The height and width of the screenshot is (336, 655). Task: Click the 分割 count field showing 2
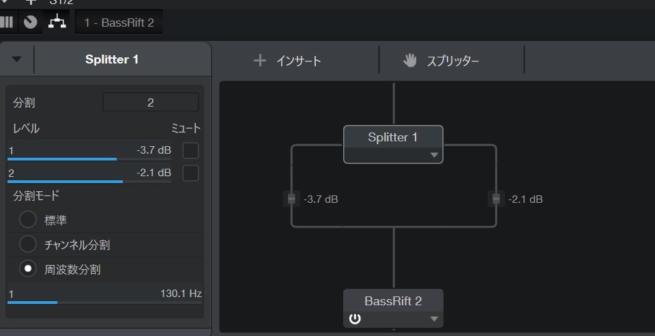click(150, 102)
